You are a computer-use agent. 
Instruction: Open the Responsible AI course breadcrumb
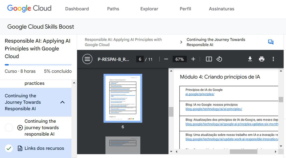coord(123,42)
